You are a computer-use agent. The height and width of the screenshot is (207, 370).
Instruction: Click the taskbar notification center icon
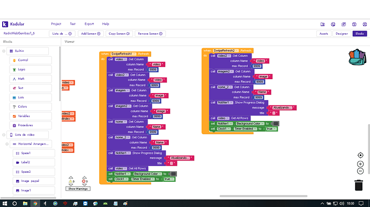[x=361, y=203]
